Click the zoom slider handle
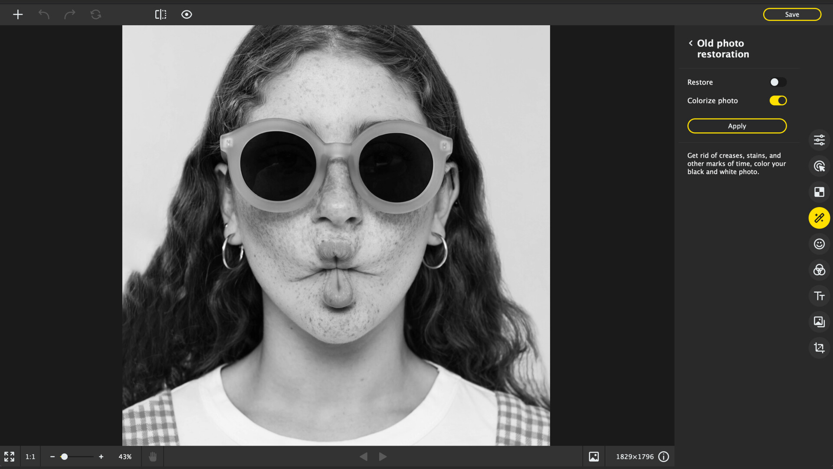833x469 pixels. tap(64, 456)
